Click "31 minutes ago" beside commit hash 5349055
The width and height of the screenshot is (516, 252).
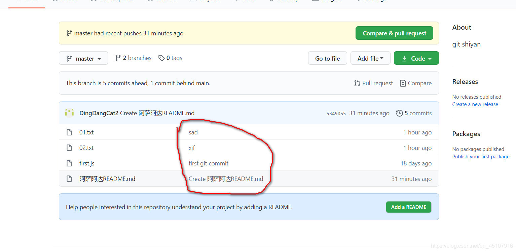coord(369,113)
